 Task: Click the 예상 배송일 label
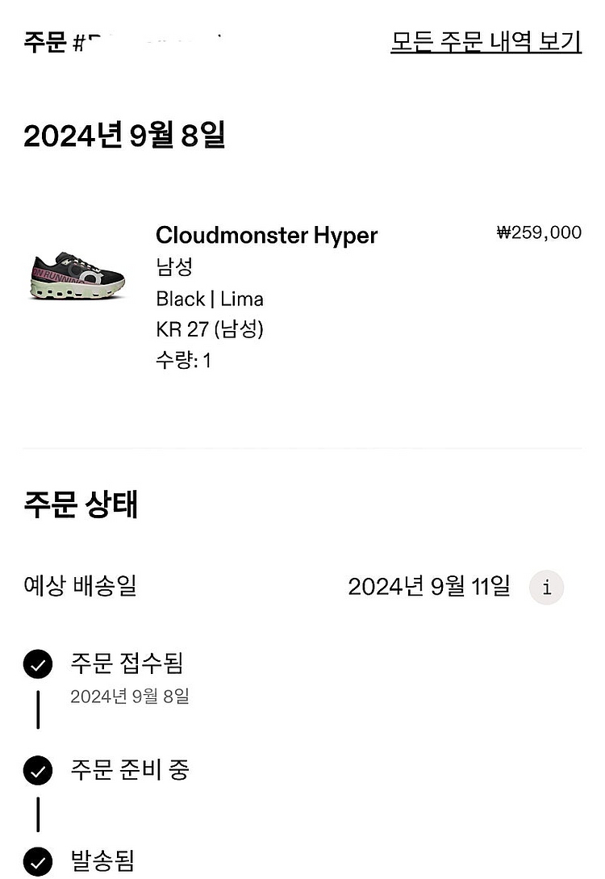80,585
